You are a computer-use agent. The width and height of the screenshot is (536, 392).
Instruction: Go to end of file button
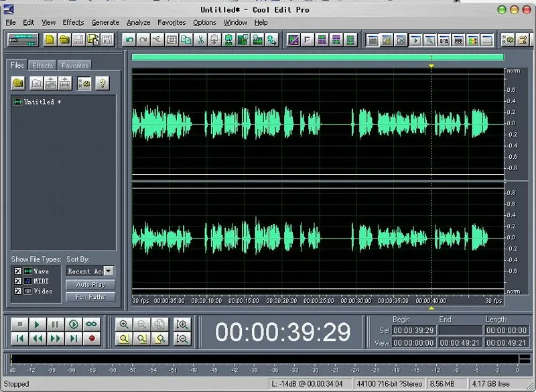coord(74,338)
